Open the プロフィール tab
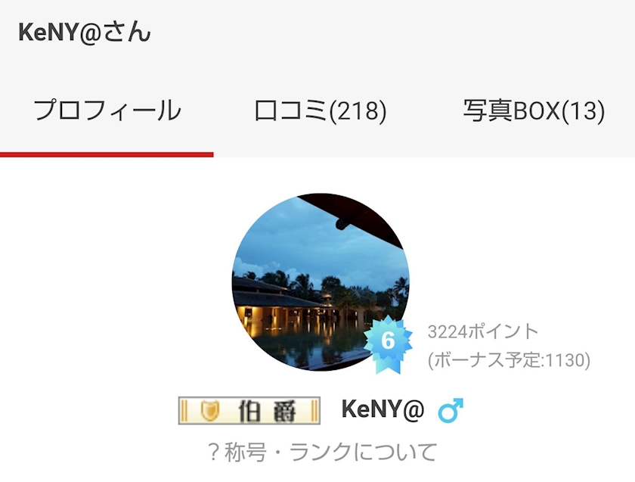 (x=107, y=110)
